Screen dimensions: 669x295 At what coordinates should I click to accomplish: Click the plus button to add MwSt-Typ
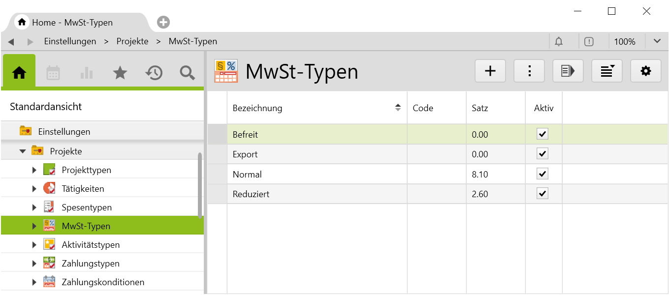[x=490, y=71]
